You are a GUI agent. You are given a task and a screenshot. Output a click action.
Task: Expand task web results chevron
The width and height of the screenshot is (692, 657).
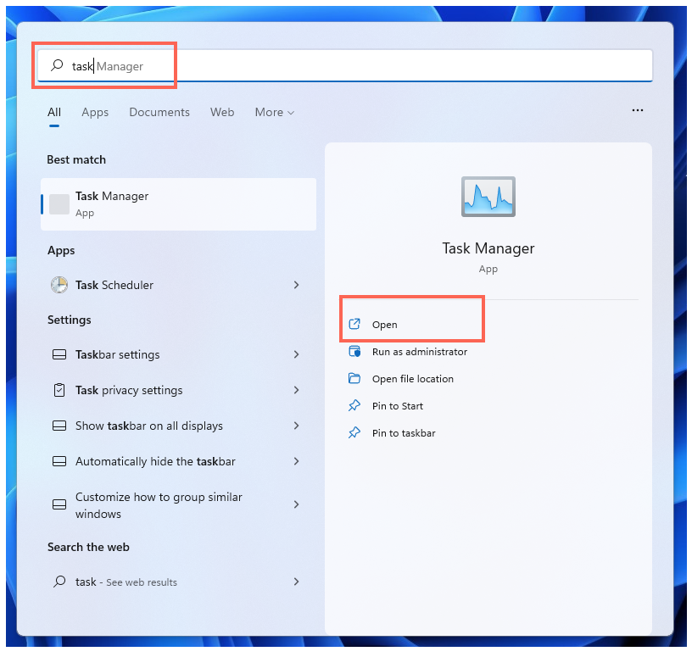click(x=297, y=582)
